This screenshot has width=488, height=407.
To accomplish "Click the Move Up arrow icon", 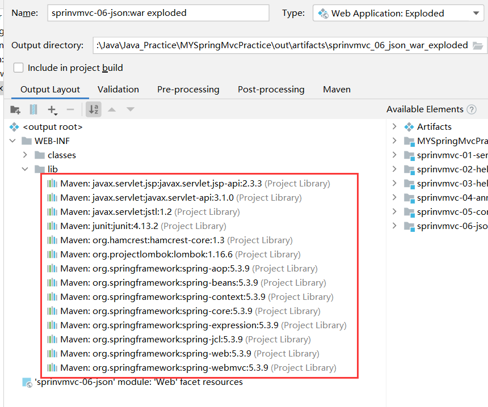I will pyautogui.click(x=112, y=109).
